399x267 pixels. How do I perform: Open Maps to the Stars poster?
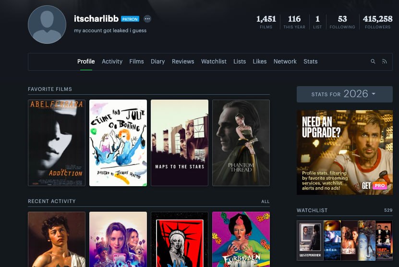[180, 143]
